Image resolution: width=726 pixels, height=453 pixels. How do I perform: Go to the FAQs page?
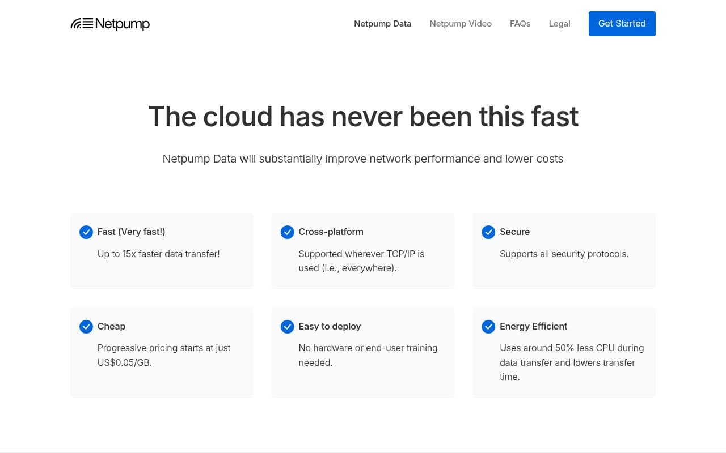(520, 24)
